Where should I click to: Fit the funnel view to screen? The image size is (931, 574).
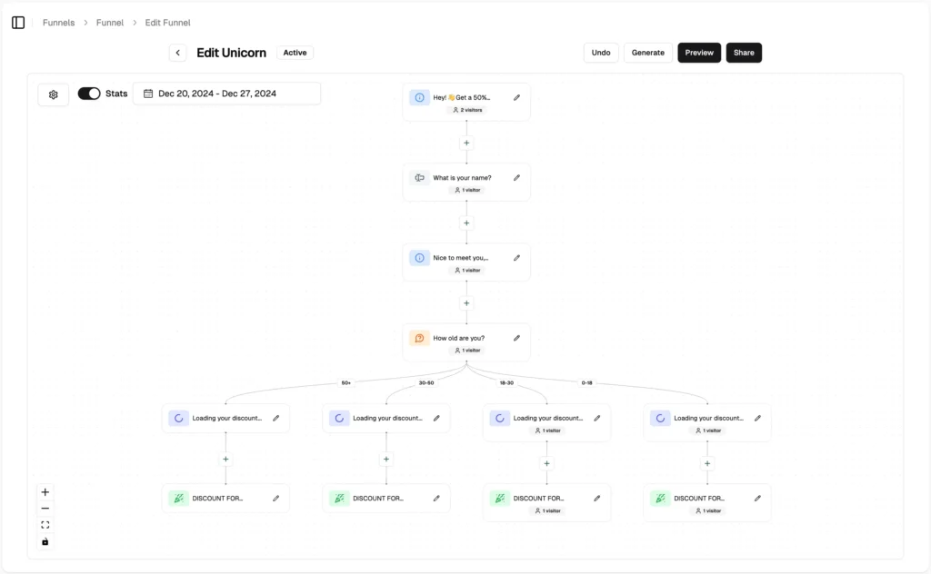coord(45,525)
